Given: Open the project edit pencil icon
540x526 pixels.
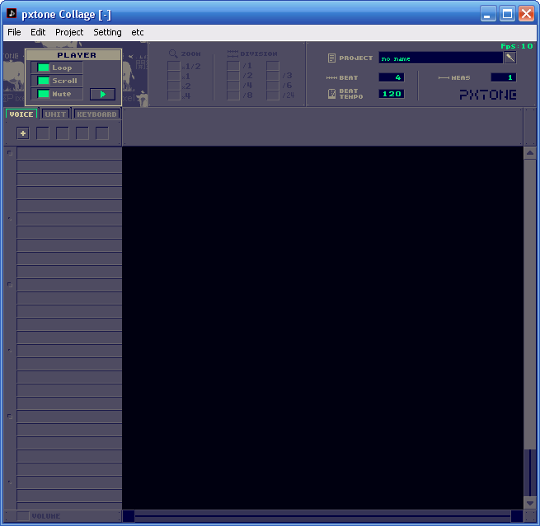Looking at the screenshot, I should [509, 58].
